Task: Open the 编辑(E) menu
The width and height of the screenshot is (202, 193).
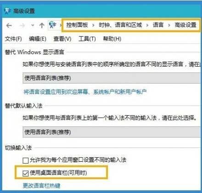Action: (x=38, y=39)
